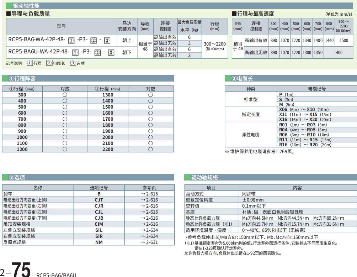Viewport: 357px width, 277px height.
Task: Click the option code NM
Action: pos(99,242)
